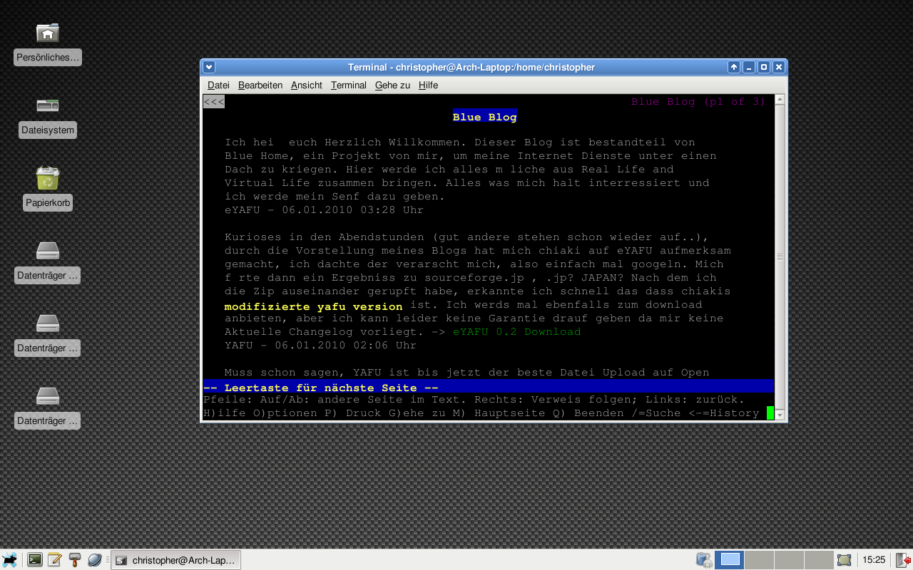
Task: Launch the web browser globe icon
Action: pos(94,560)
